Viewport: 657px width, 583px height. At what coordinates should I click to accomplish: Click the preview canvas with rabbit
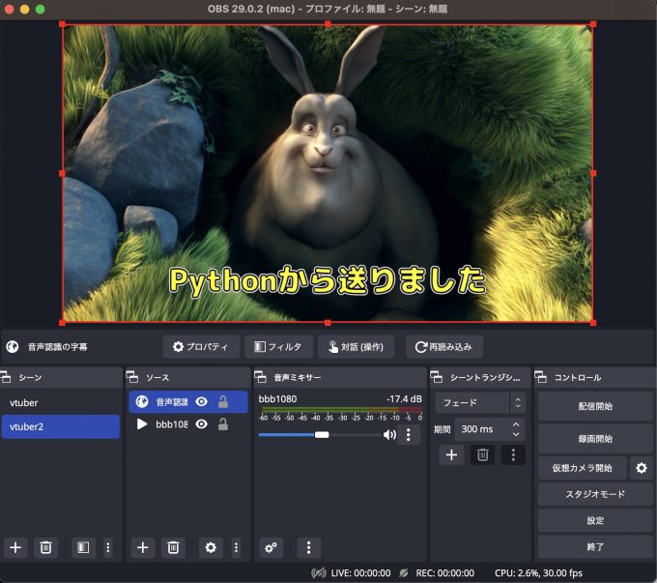tap(328, 173)
